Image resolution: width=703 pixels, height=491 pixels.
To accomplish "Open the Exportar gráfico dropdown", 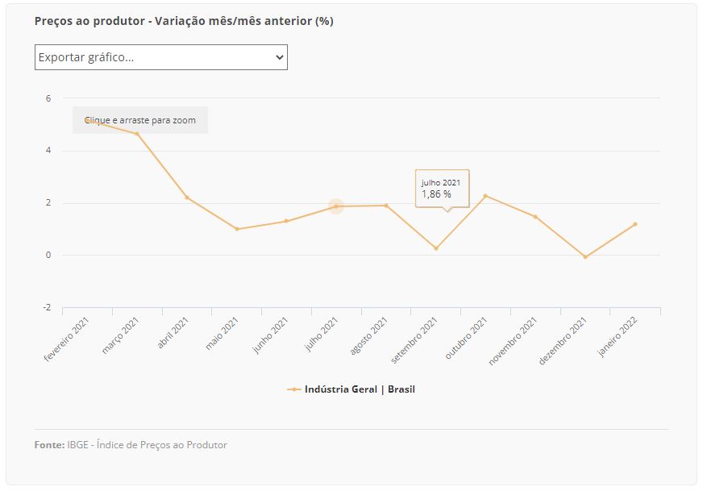I will click(x=161, y=57).
